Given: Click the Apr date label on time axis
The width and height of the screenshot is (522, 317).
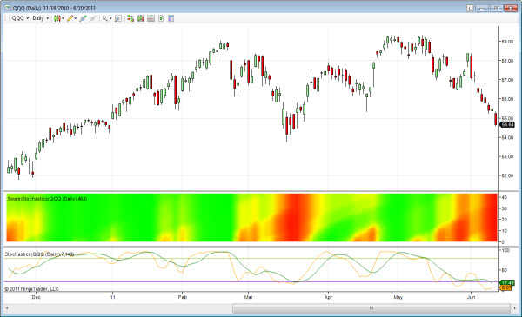Looking at the screenshot, I should [328, 297].
